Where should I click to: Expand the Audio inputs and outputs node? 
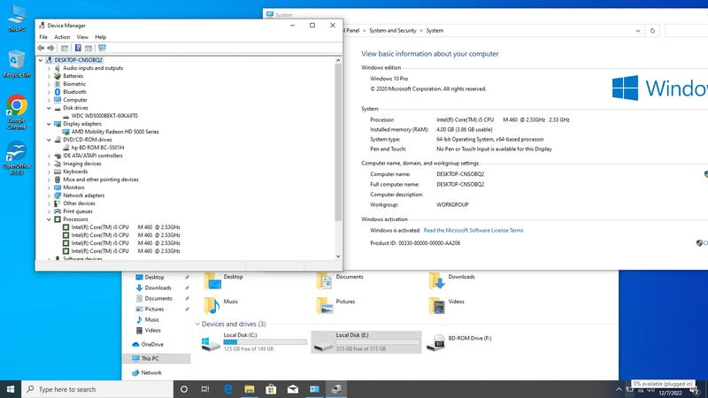(x=50, y=68)
